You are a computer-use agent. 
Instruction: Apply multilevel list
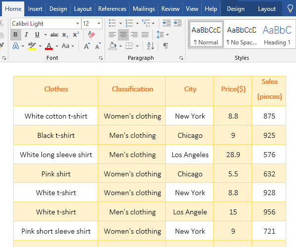click(146, 23)
